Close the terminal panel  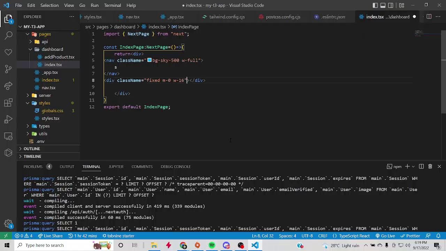point(439,167)
